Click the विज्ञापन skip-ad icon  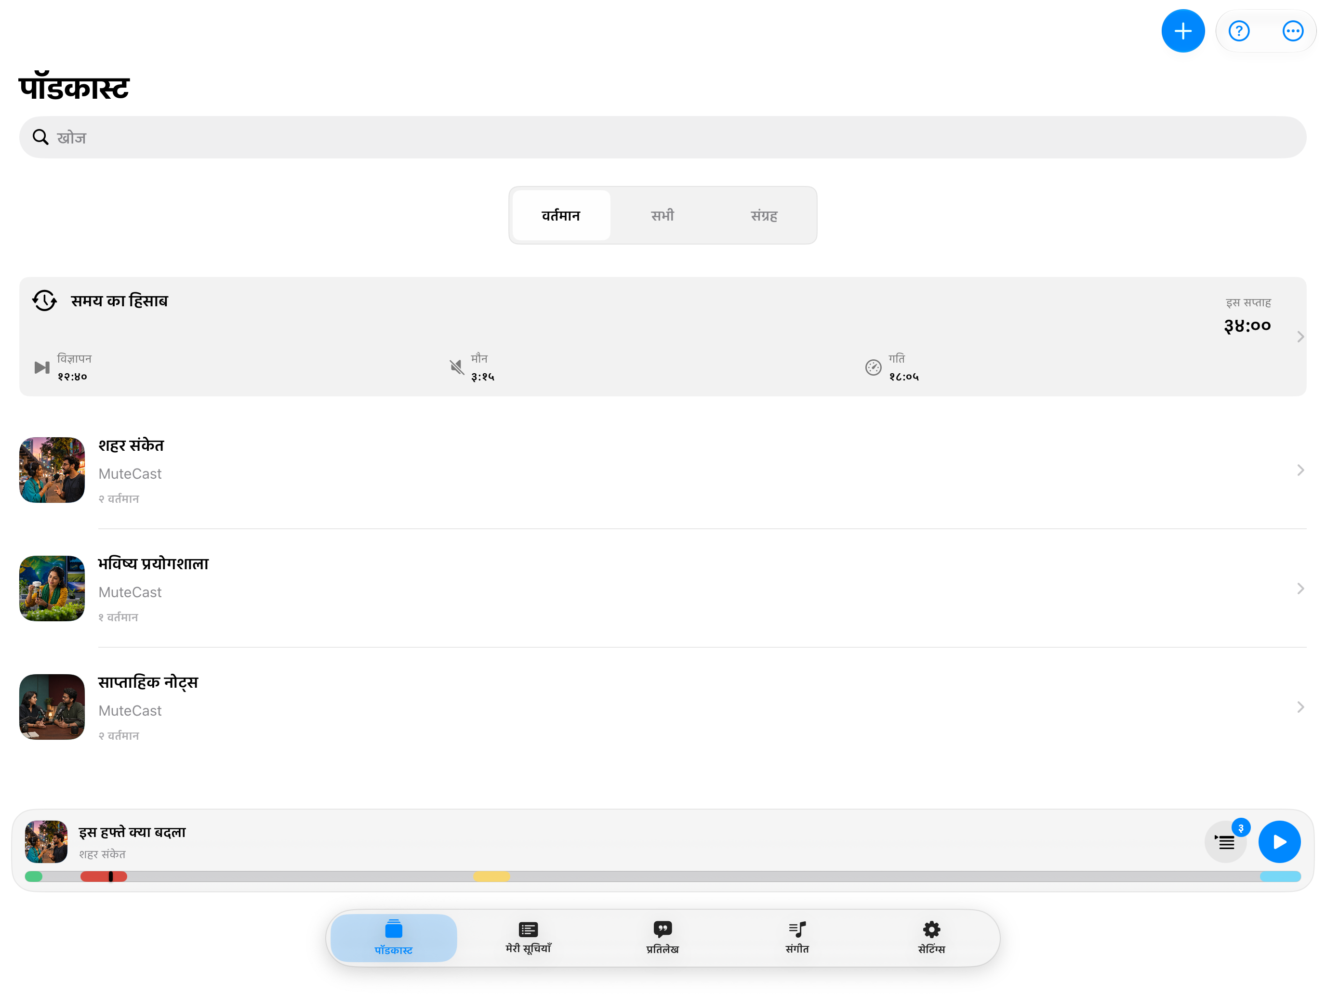pyautogui.click(x=42, y=367)
